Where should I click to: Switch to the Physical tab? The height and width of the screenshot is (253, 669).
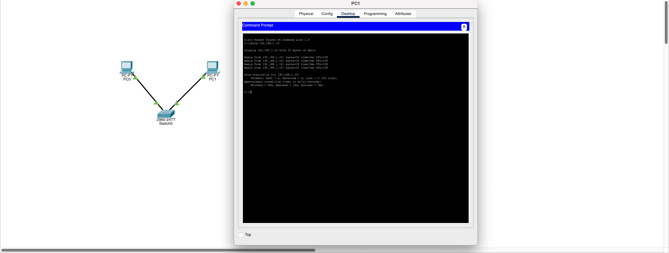(306, 14)
